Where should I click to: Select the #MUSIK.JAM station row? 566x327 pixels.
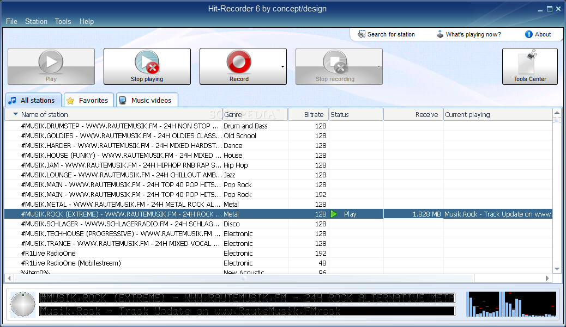[278, 165]
